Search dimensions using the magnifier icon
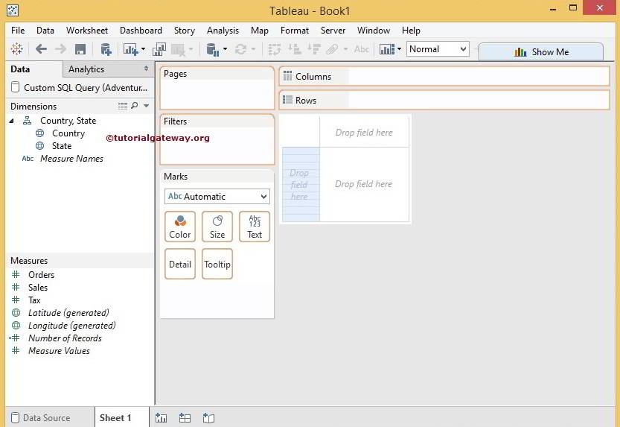Screen dimensions: 620x427 (x=135, y=107)
